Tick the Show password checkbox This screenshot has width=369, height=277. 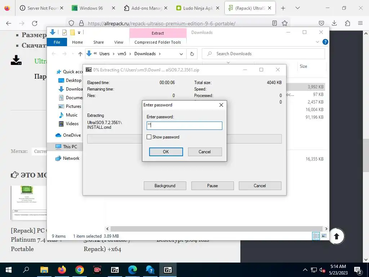[x=149, y=137]
